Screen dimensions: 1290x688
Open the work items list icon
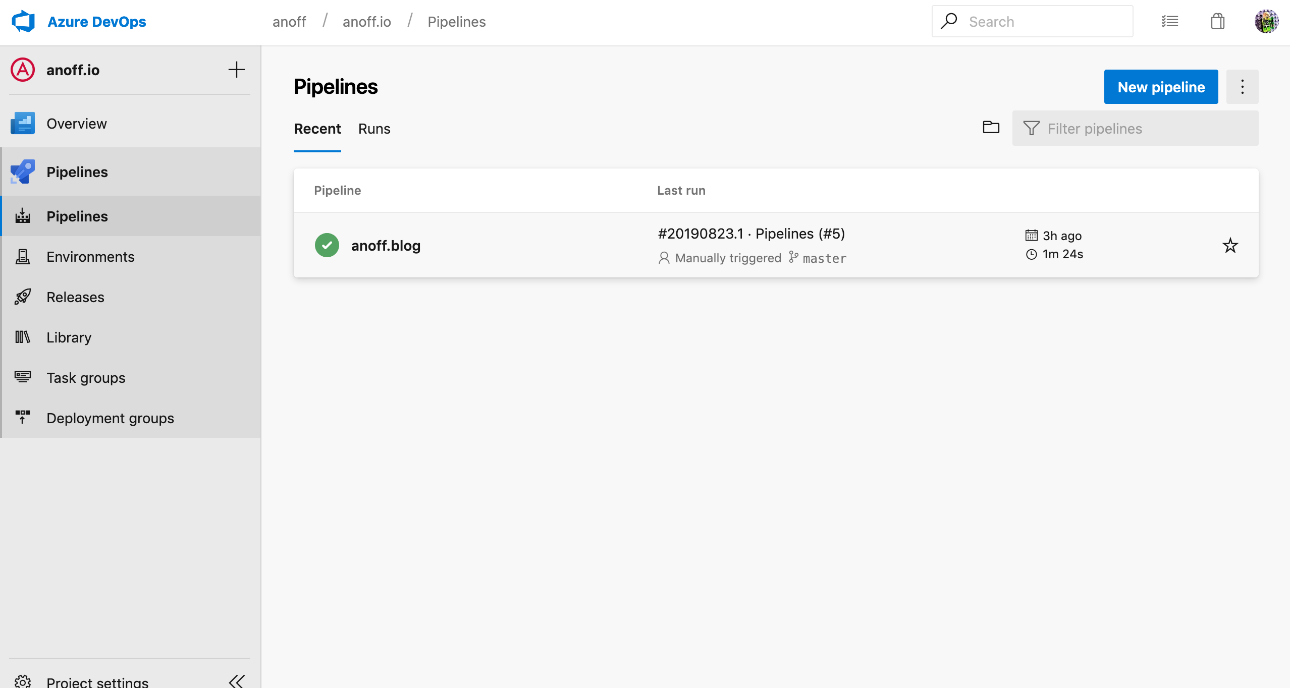pyautogui.click(x=1170, y=21)
